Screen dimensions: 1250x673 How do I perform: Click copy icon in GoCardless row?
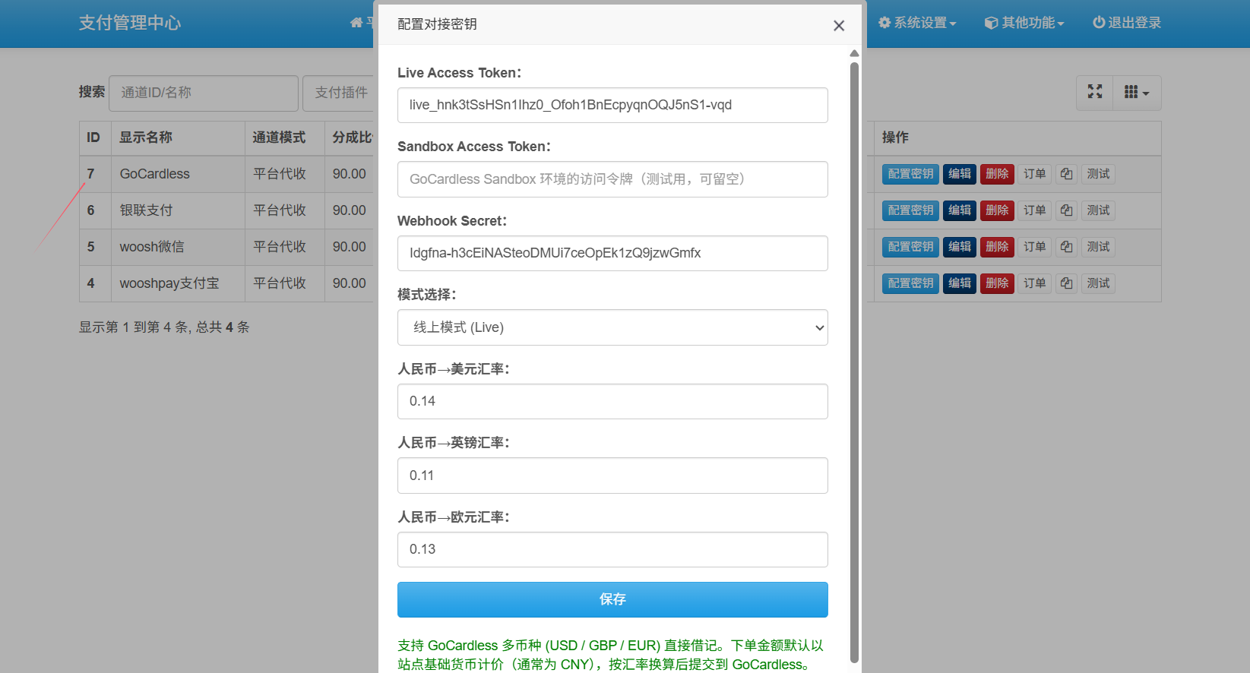(1066, 174)
